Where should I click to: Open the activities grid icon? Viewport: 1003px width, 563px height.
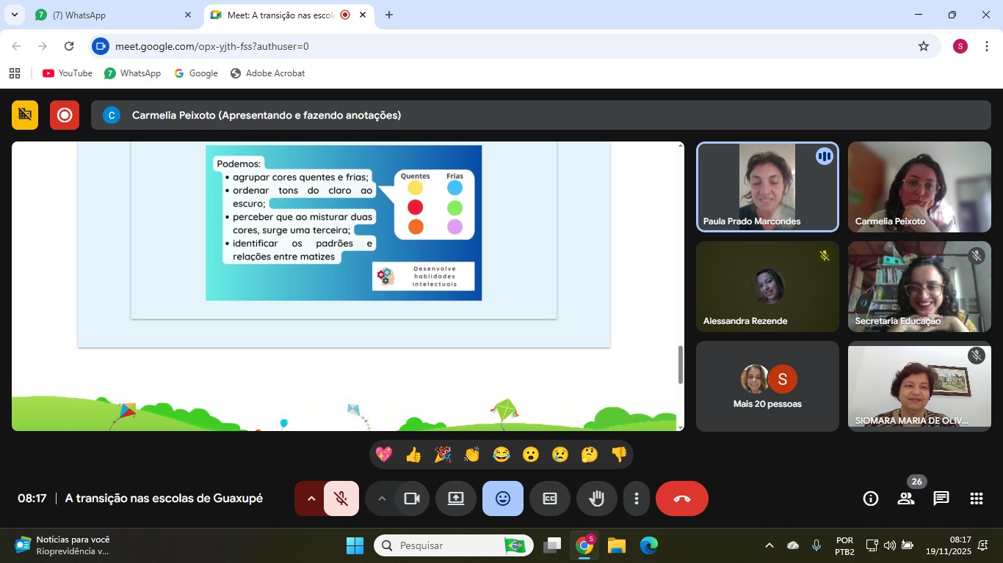976,498
